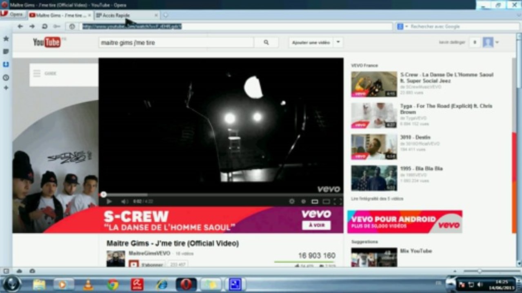Click the Lire l'intégralité des 5 vidéos link
Image resolution: width=522 pixels, height=293 pixels.
coord(377,199)
